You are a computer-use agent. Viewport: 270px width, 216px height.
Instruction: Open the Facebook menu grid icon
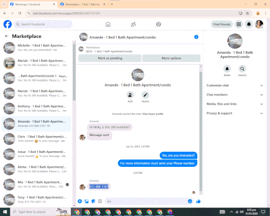tap(239, 24)
